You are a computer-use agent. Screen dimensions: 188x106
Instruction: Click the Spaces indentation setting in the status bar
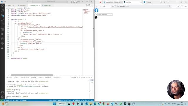pyautogui.click(x=60, y=100)
